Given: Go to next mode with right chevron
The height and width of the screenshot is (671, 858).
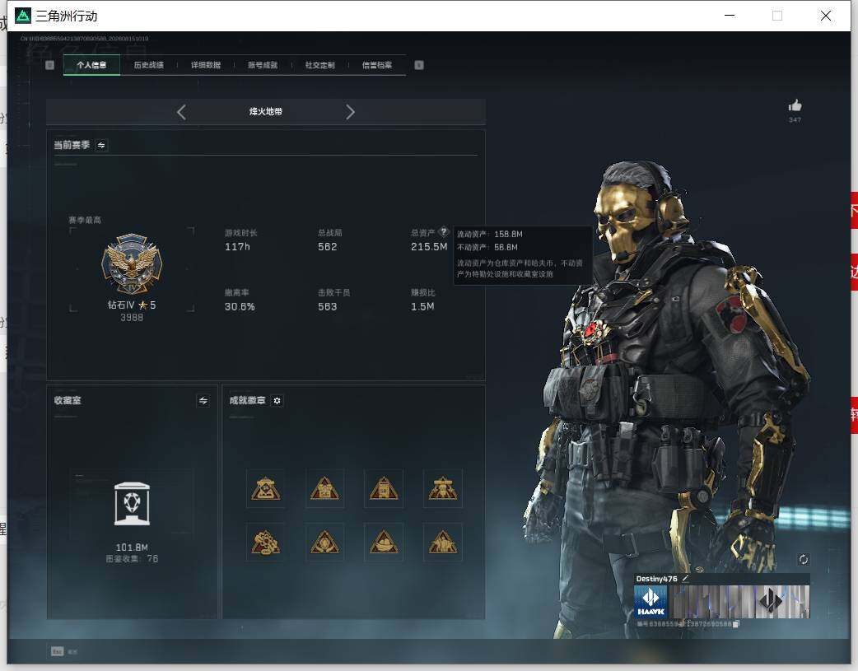Looking at the screenshot, I should tap(350, 112).
